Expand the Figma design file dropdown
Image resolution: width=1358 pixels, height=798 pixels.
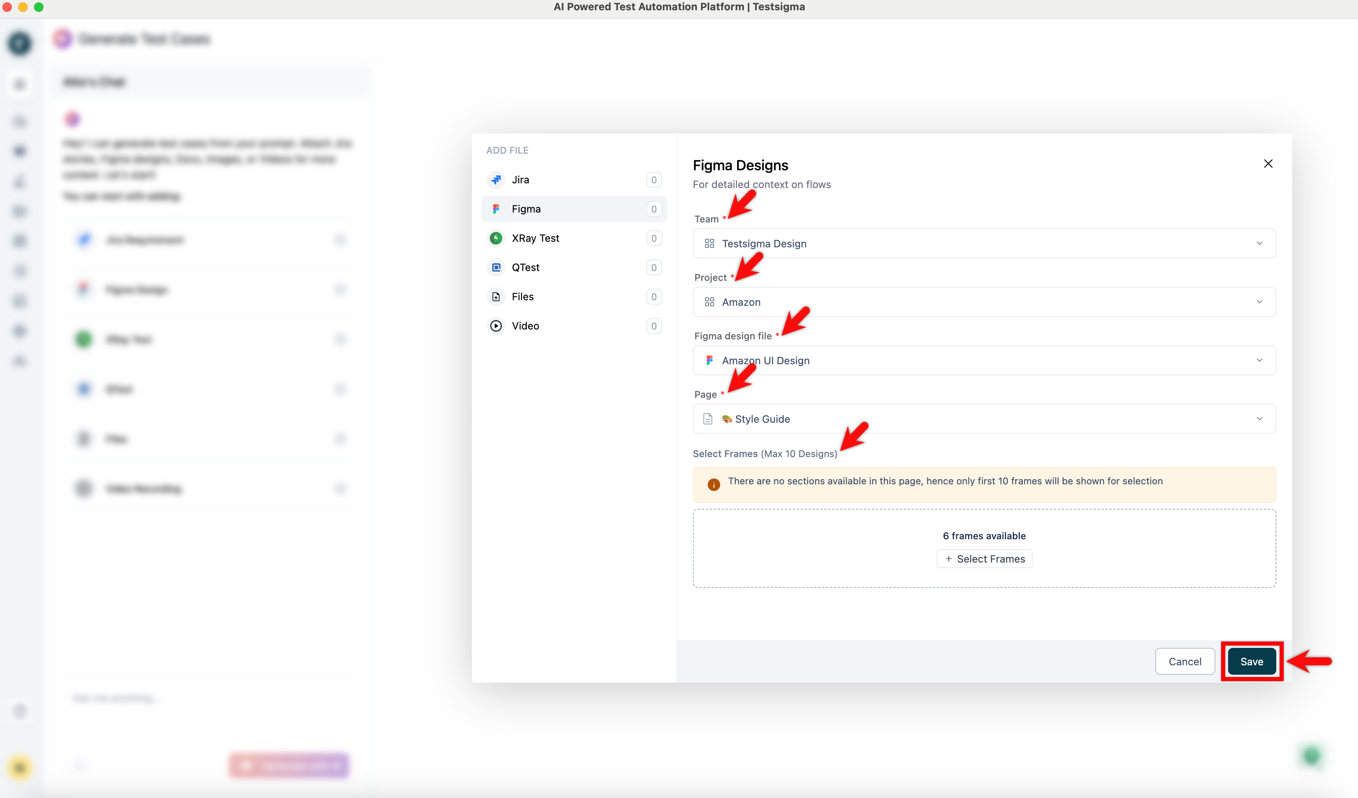[1260, 360]
